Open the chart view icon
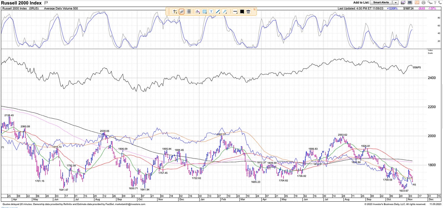Image resolution: width=443 pixels, height=208 pixels. tap(403, 2)
